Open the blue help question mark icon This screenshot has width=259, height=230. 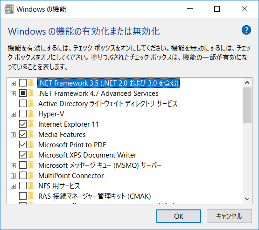point(246,30)
